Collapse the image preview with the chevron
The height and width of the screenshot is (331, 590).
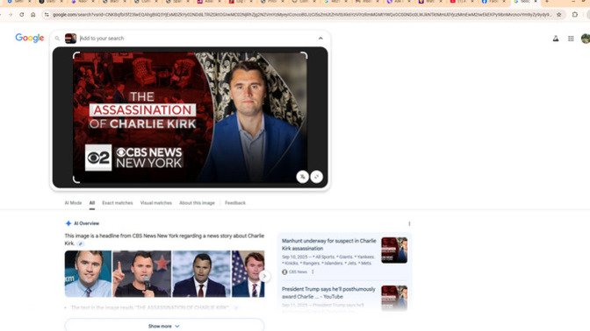point(320,39)
